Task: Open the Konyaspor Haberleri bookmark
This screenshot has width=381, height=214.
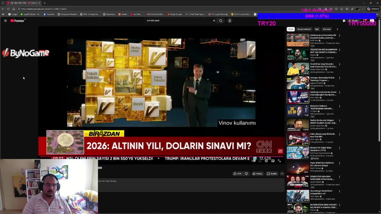Action: [x=67, y=14]
